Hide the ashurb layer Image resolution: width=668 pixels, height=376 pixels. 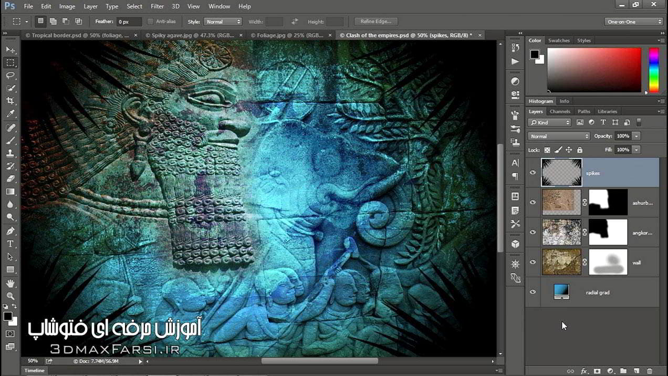(x=533, y=202)
